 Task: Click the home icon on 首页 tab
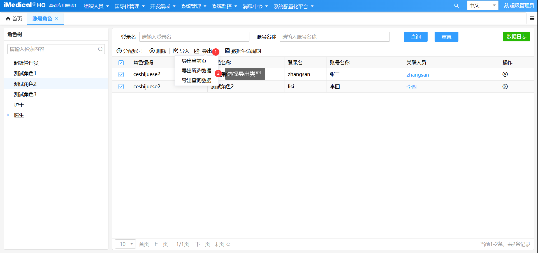tap(8, 18)
